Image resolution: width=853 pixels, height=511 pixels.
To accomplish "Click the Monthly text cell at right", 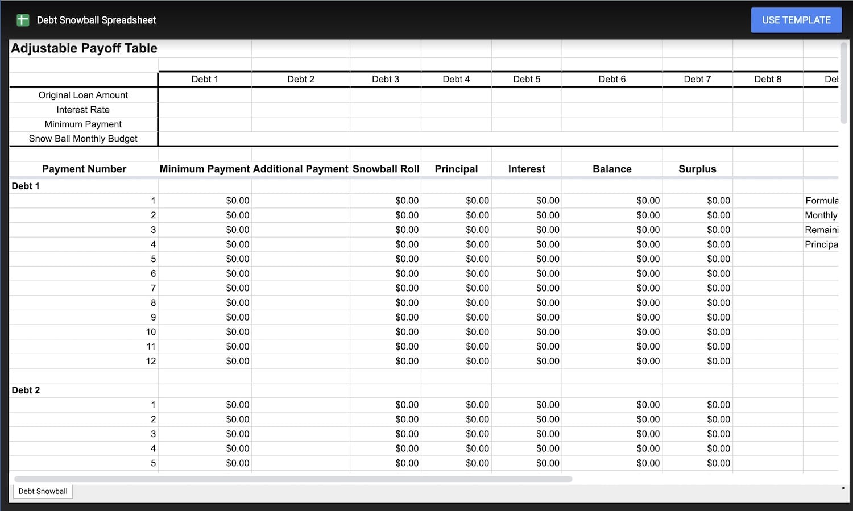I will [821, 215].
